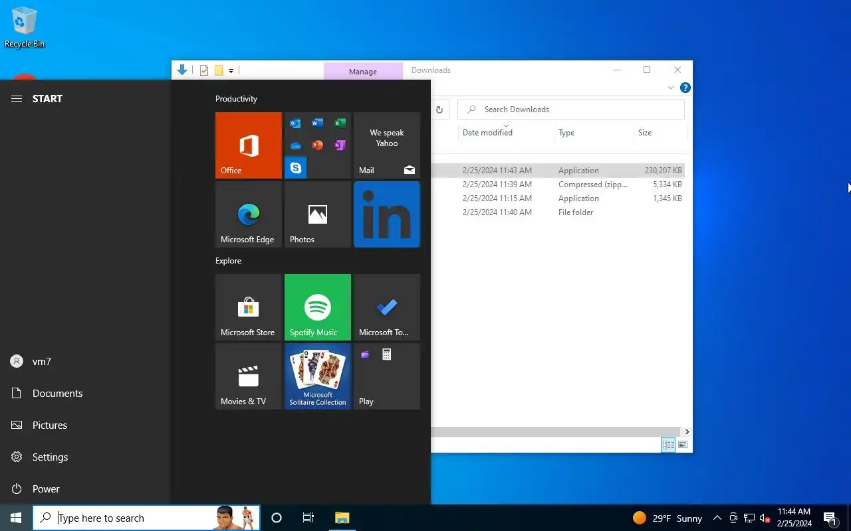Screen dimensions: 851x531
Task: Open the notification Action Center
Action: [830, 518]
